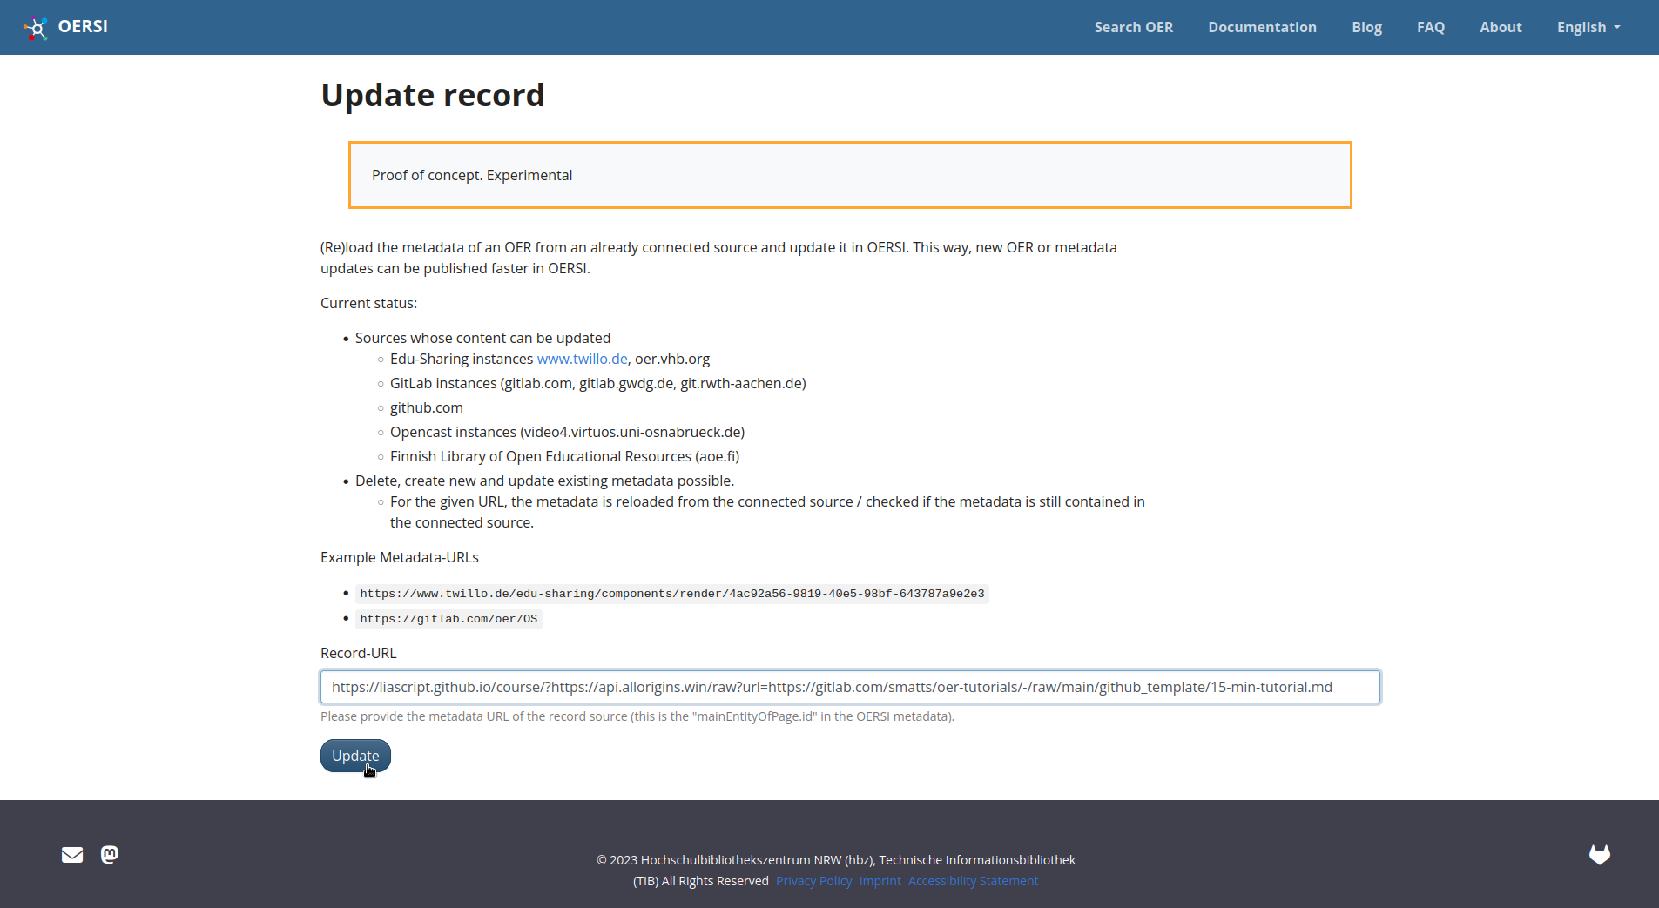This screenshot has width=1659, height=908.
Task: Select the twillo edu-sharing example metadata URL
Action: pyautogui.click(x=671, y=594)
